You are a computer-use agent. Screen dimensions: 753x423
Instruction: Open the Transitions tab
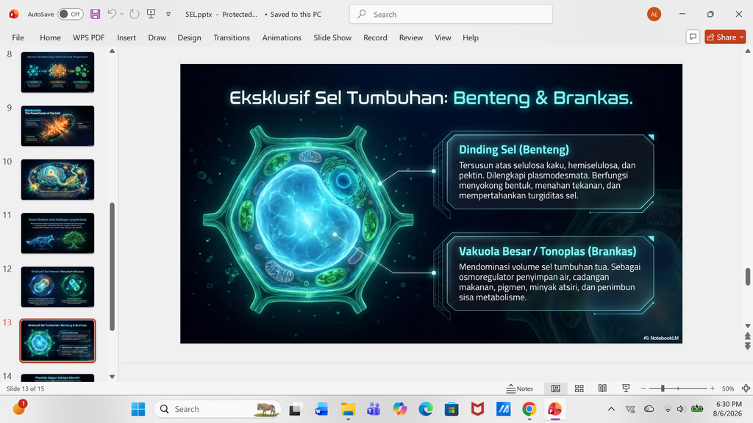232,37
